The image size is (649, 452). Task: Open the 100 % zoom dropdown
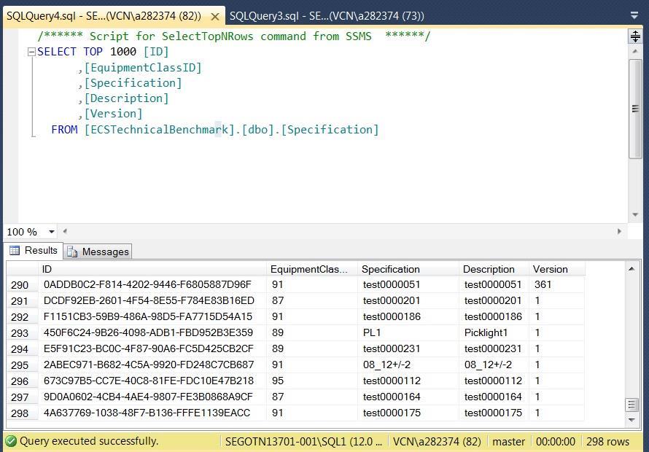click(x=52, y=232)
